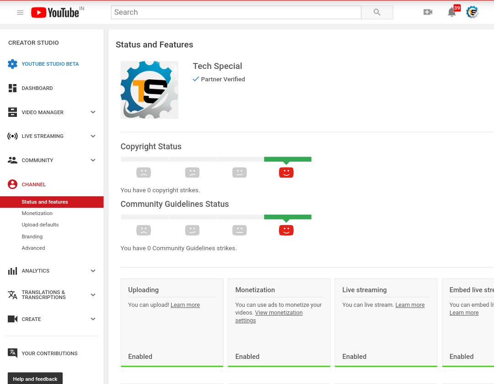
Task: Click the neutral face under Community Guidelines Status
Action: 239,230
